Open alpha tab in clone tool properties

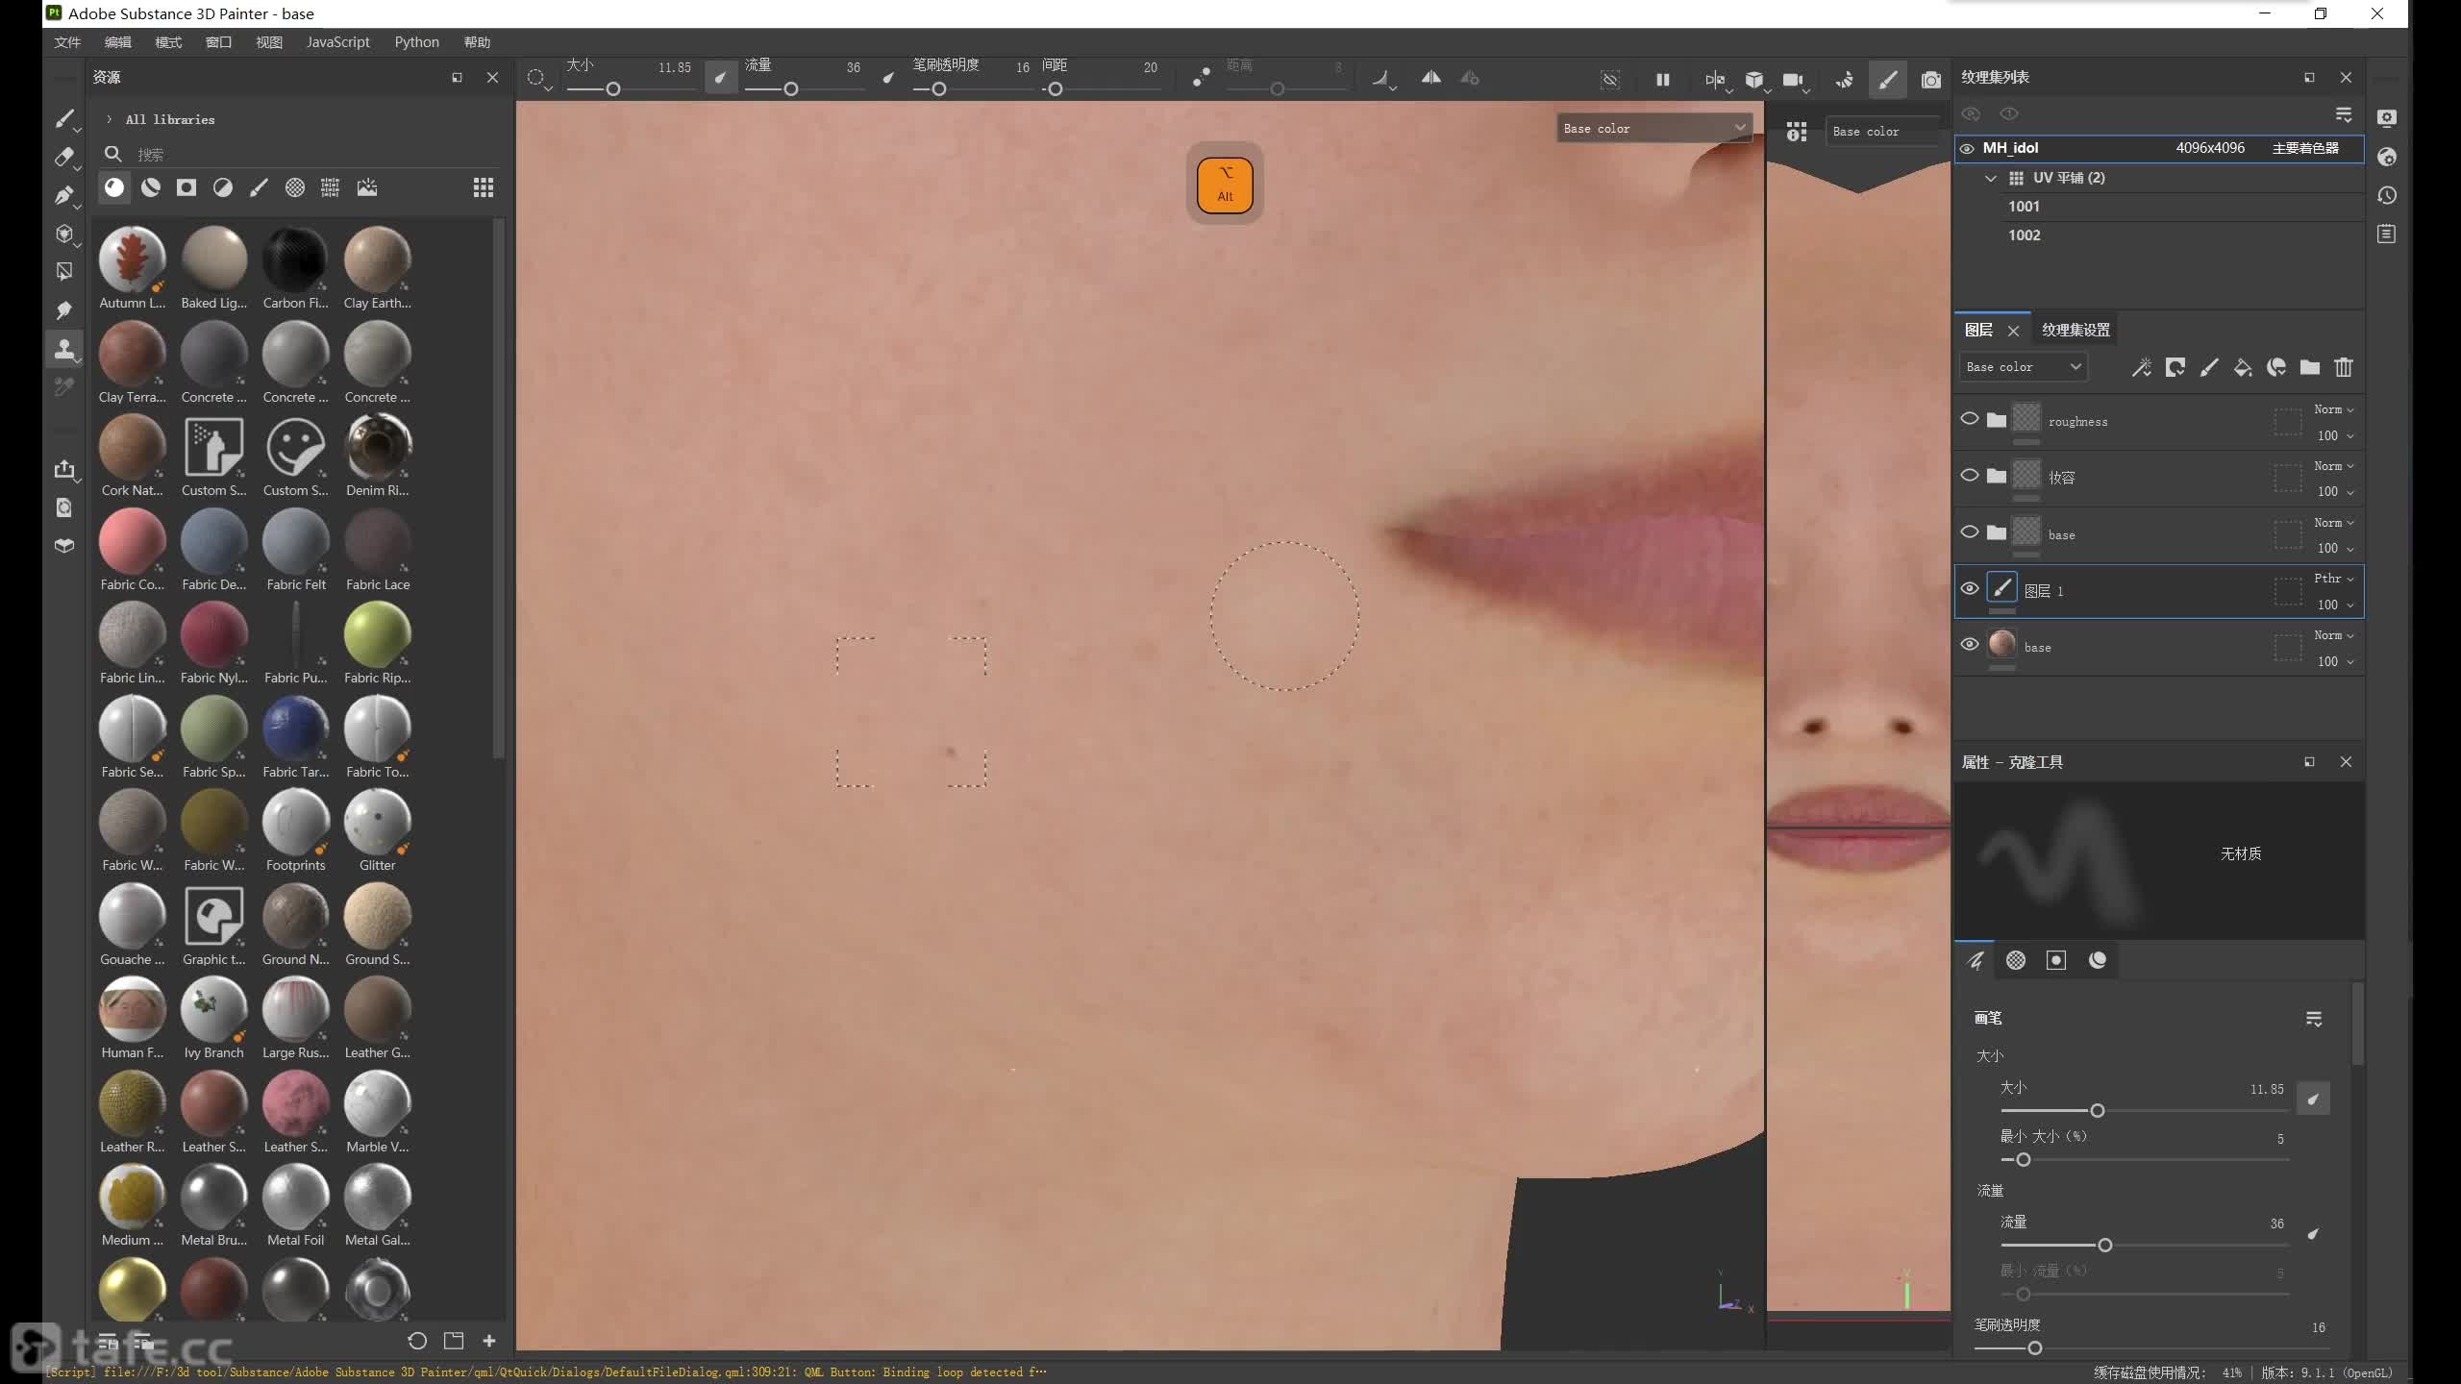[2016, 960]
